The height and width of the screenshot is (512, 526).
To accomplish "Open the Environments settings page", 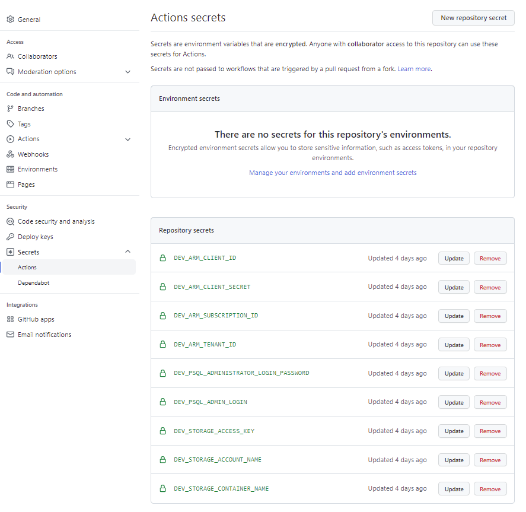I will (x=37, y=169).
